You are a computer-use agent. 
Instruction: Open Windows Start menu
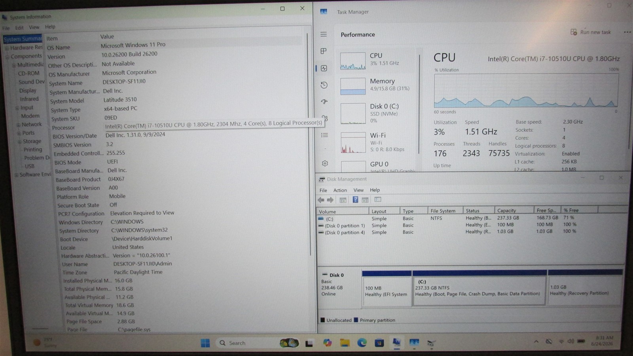tap(205, 343)
